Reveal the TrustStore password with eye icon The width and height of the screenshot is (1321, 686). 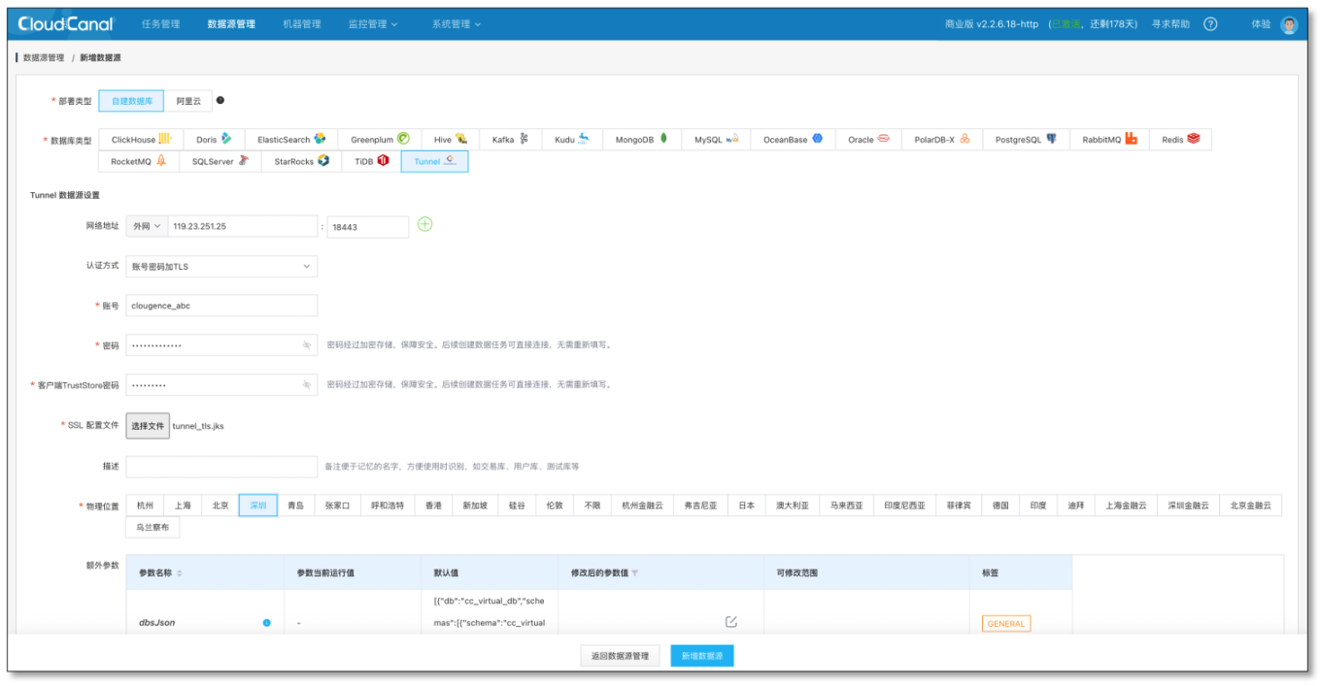click(x=306, y=385)
